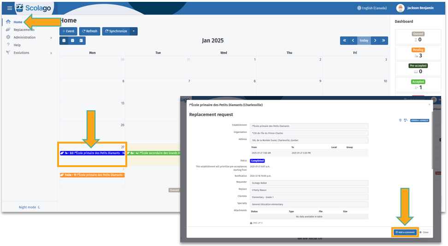Open blue 7a event on January 27
Image resolution: width=448 pixels, height=246 pixels.
pos(92,153)
